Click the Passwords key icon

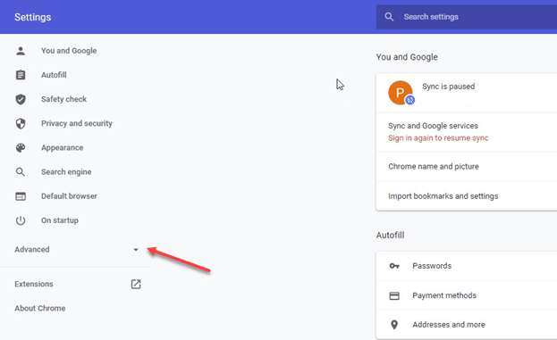[394, 266]
